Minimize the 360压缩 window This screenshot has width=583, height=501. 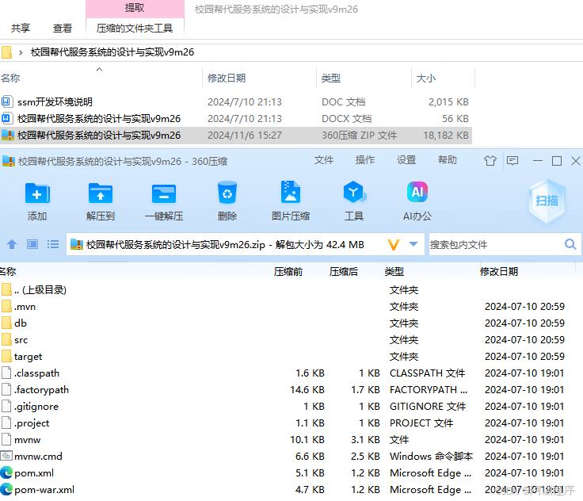point(538,161)
